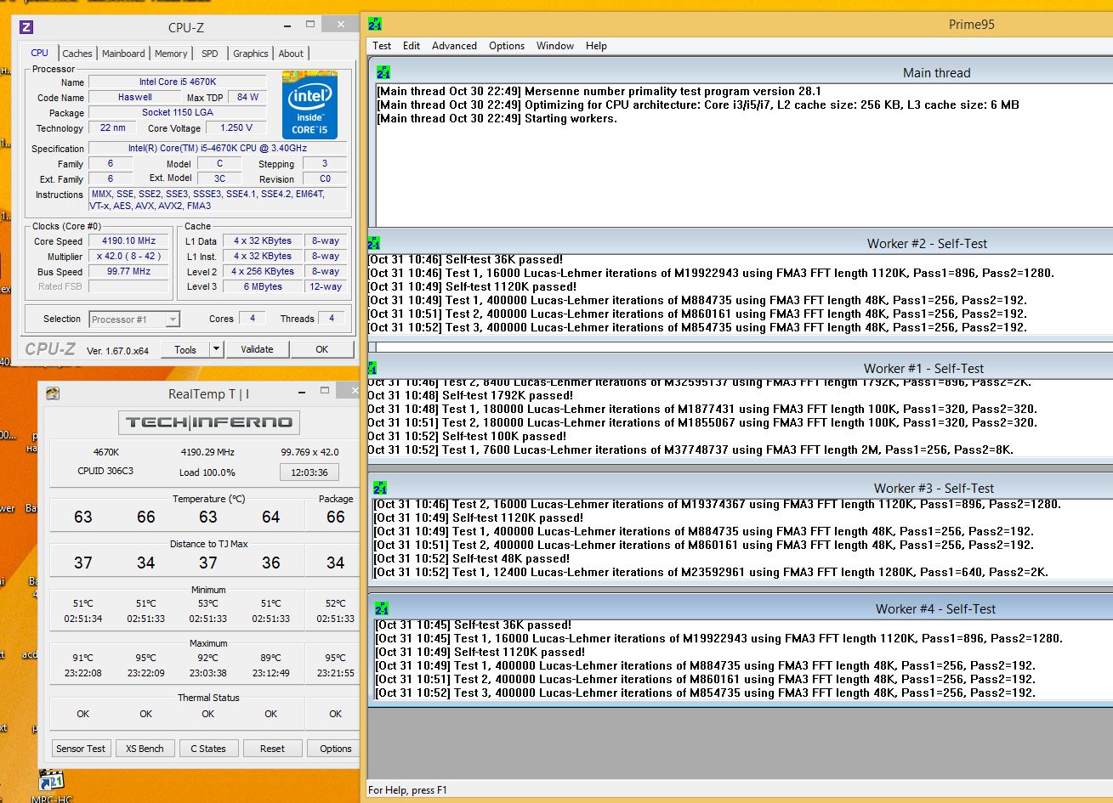Open the Advanced menu in Prime95
This screenshot has height=803, width=1113.
[454, 46]
